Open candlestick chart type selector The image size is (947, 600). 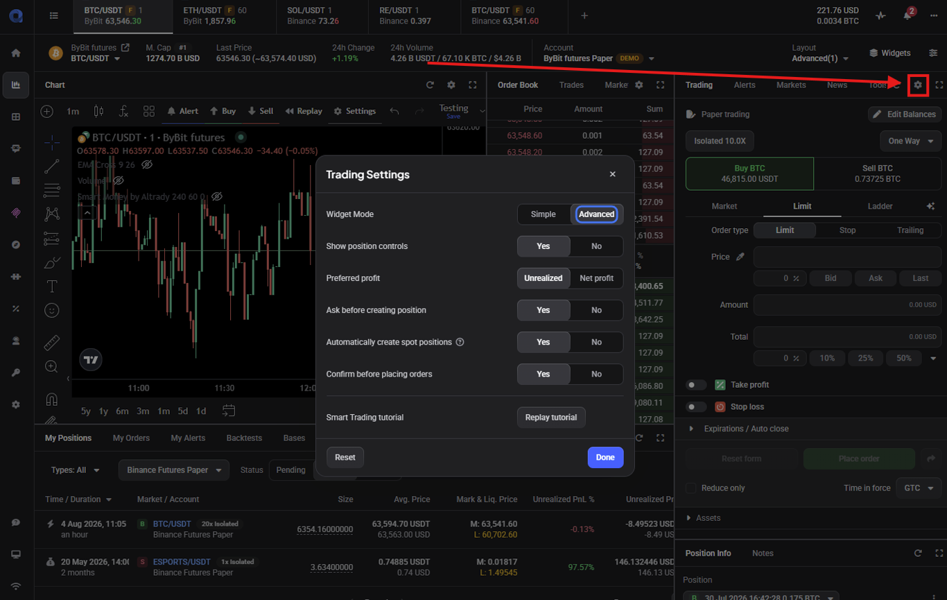point(98,111)
